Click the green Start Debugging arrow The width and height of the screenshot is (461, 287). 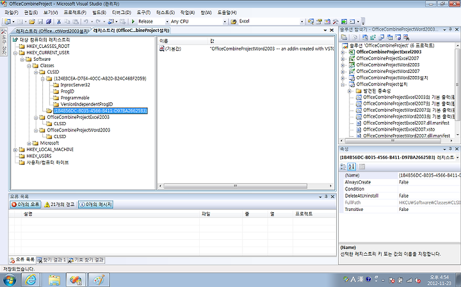coord(133,22)
